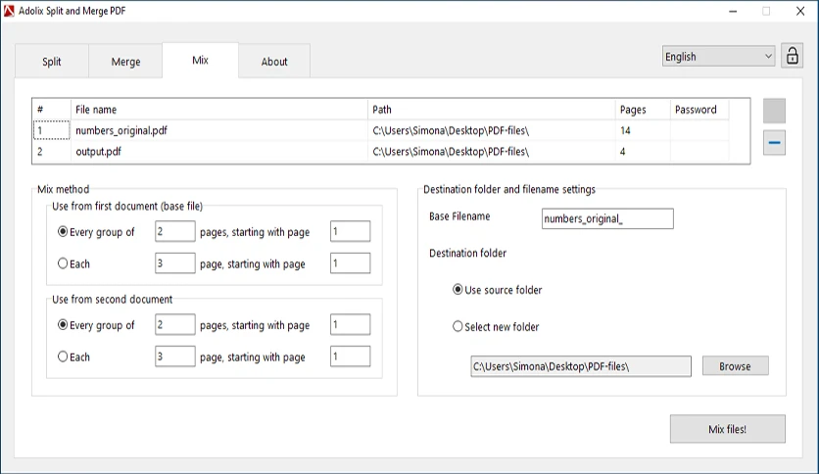Click first document group starting page field

coord(350,231)
